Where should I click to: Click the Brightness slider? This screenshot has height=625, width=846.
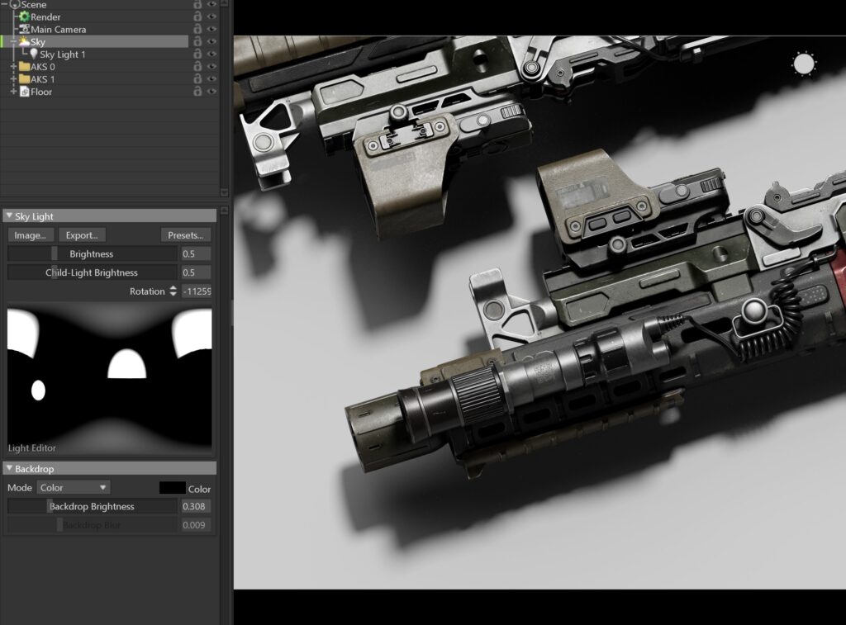coord(92,254)
